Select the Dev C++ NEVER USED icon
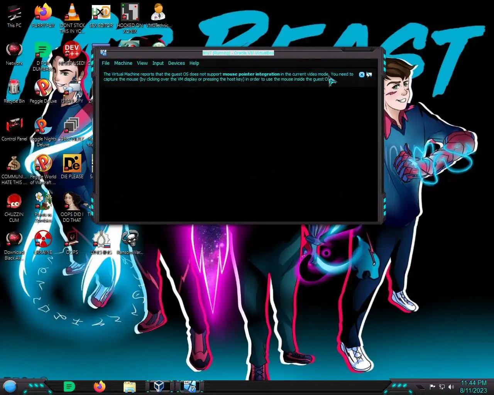This screenshot has height=395, width=494. point(72,54)
